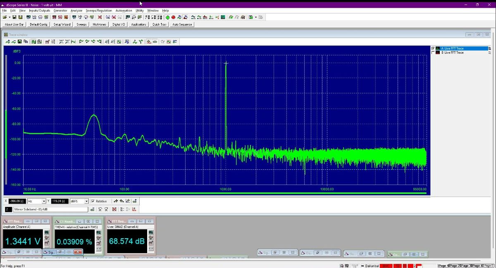The height and width of the screenshot is (268, 496).
Task: Click the Auto Sequence button
Action: [182, 24]
